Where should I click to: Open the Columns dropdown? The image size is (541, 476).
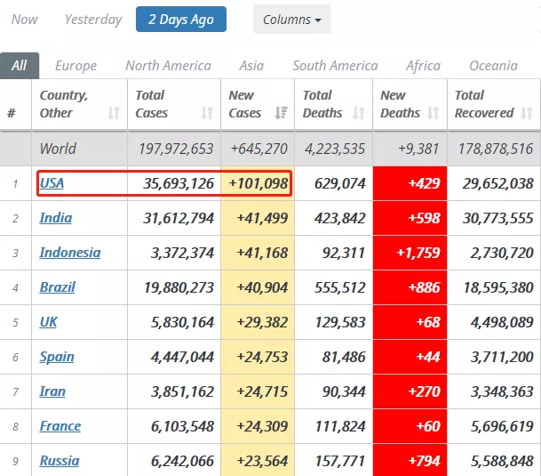pyautogui.click(x=292, y=20)
